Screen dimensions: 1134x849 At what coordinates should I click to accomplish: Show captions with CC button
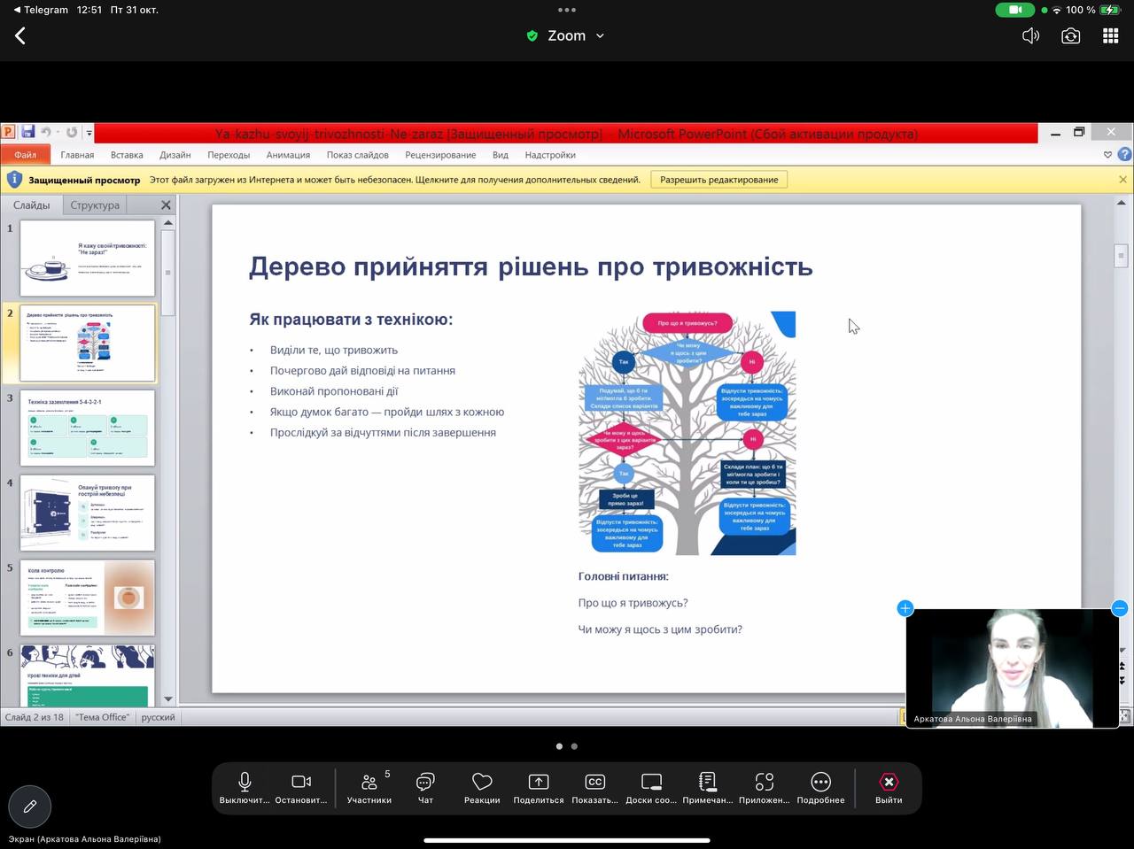click(595, 783)
